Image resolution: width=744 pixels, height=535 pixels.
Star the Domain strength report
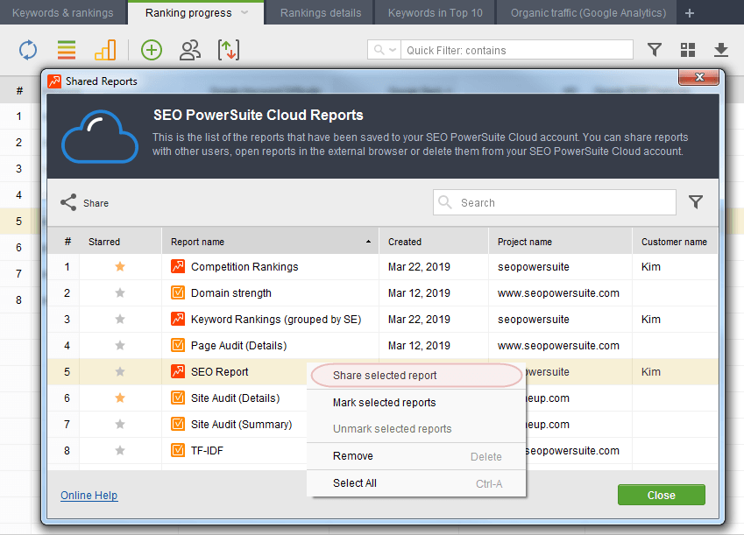coord(120,293)
